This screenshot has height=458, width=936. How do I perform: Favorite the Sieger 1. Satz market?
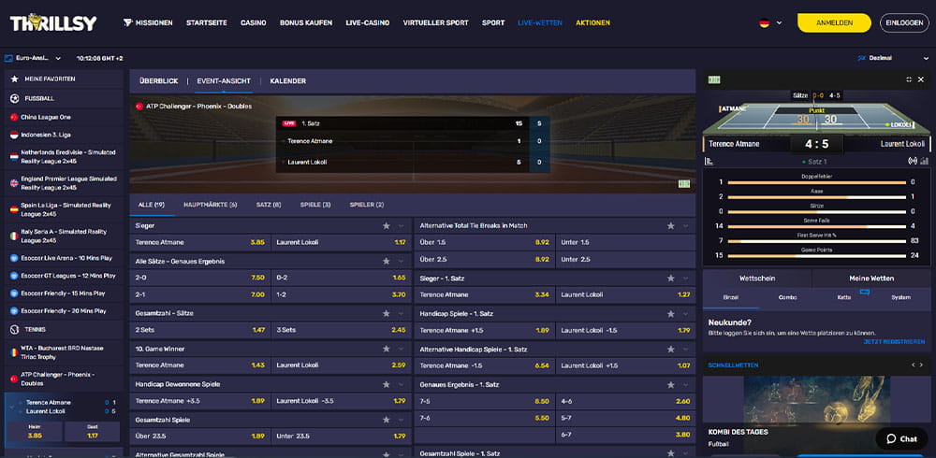[670, 279]
